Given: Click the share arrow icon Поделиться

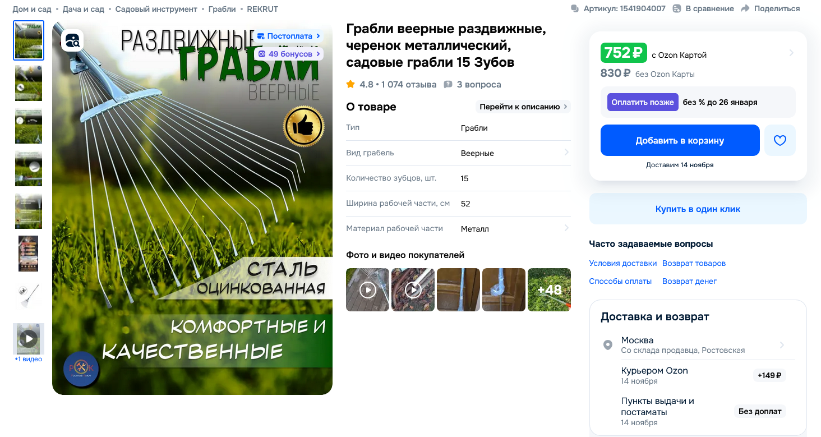Looking at the screenshot, I should tap(745, 8).
